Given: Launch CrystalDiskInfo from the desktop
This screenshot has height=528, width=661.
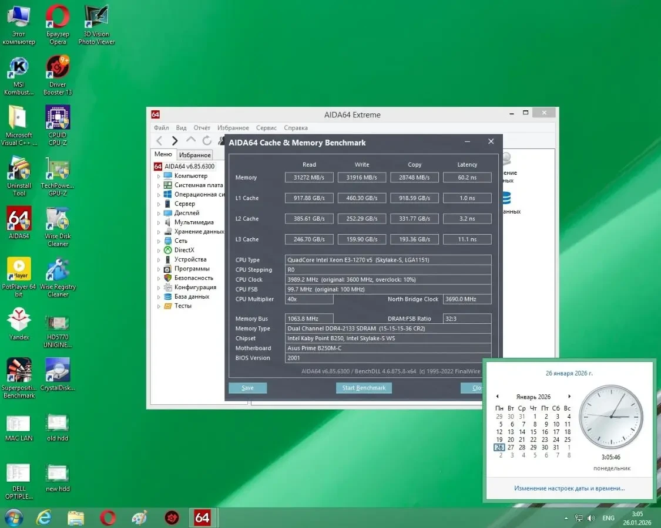Looking at the screenshot, I should [57, 370].
